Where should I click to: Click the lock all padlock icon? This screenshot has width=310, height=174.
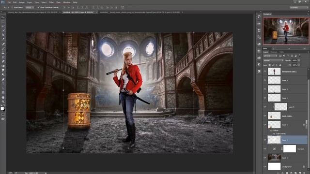pyautogui.click(x=280, y=65)
